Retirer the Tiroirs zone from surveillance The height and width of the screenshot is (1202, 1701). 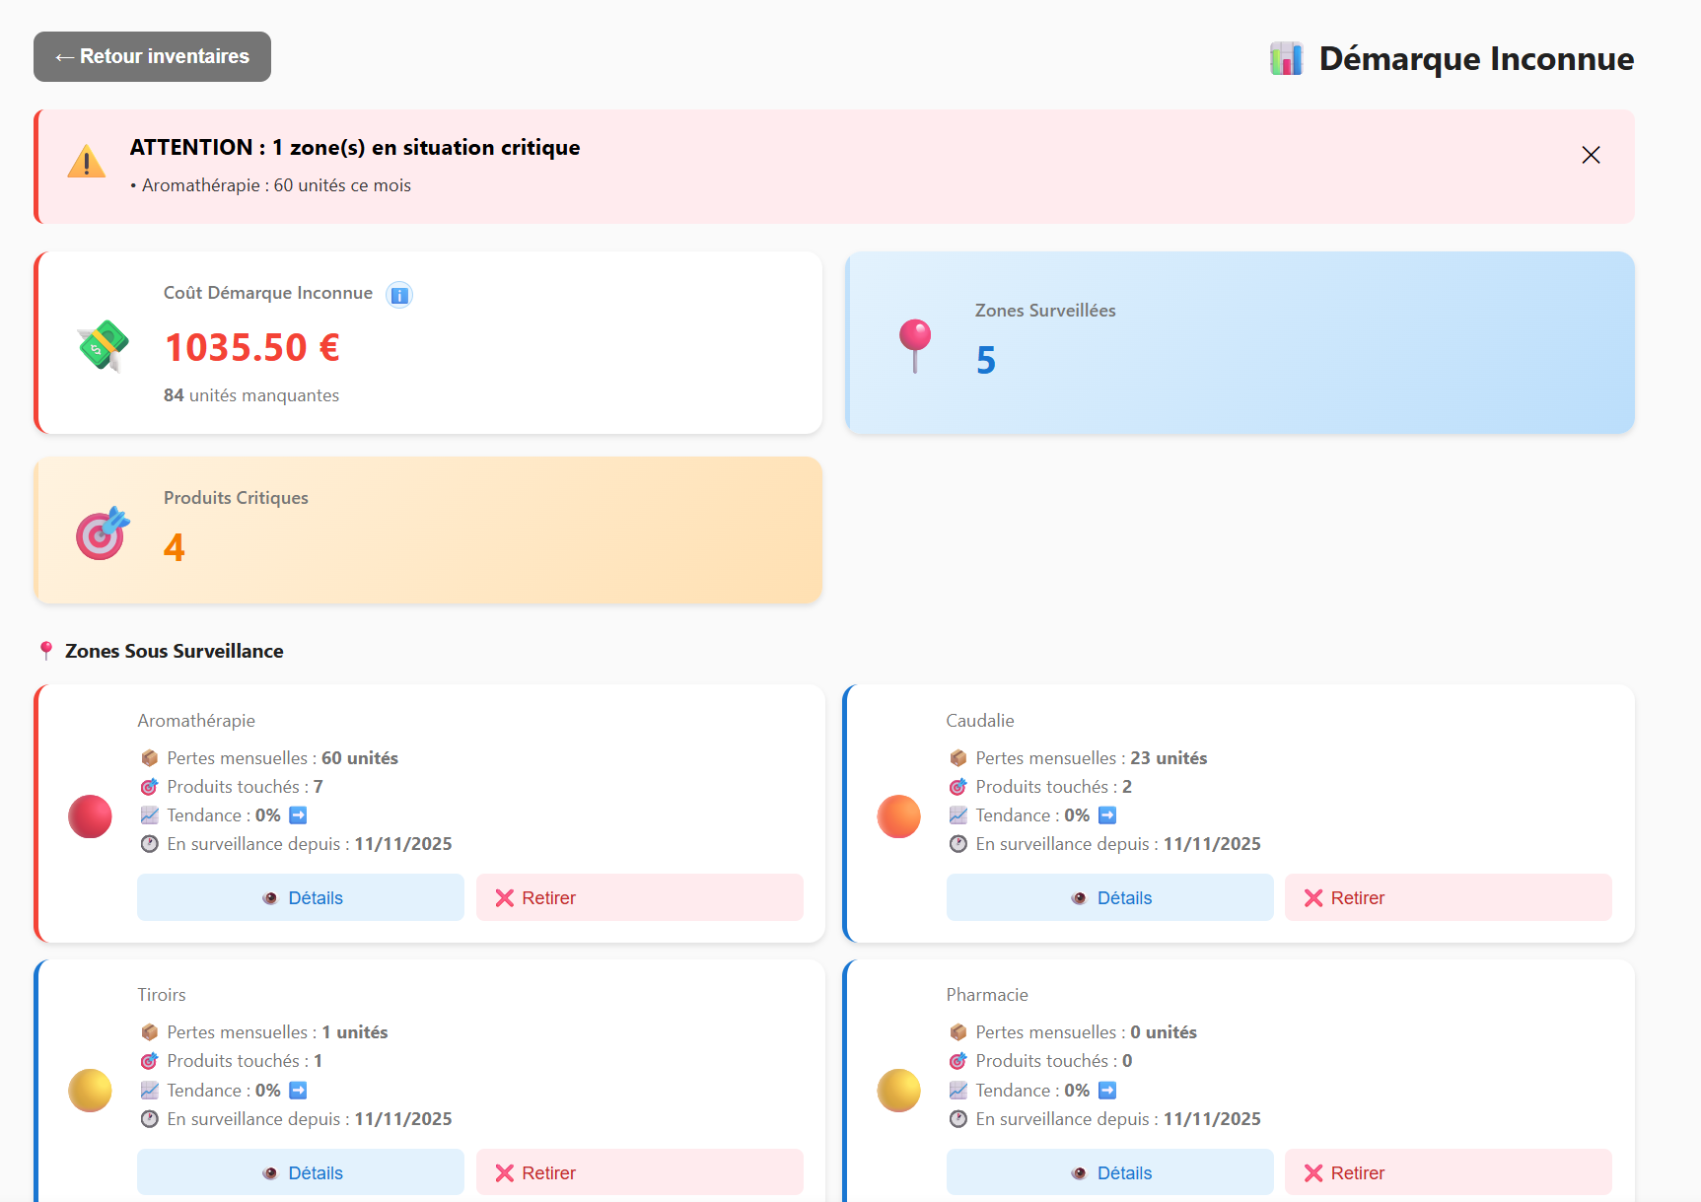pos(639,1172)
